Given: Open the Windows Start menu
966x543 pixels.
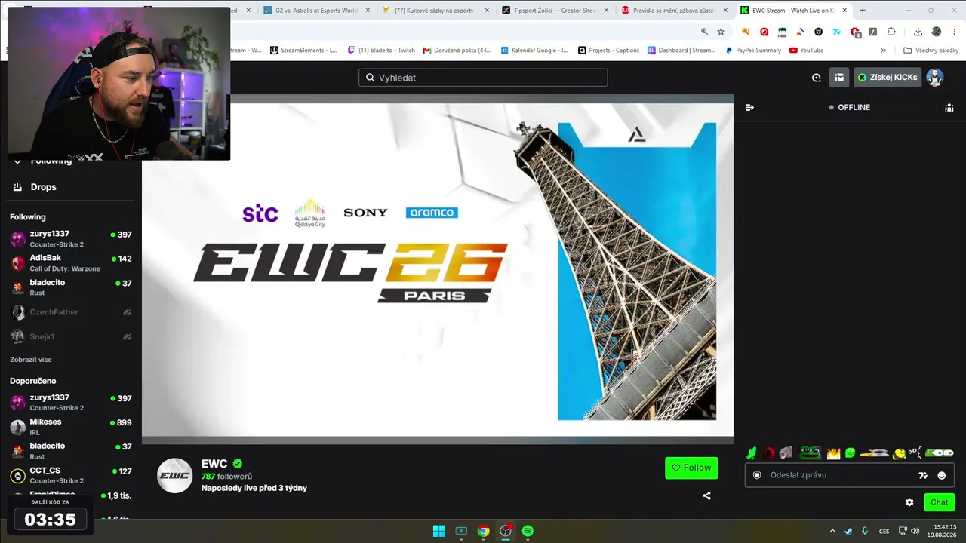Looking at the screenshot, I should click(438, 531).
